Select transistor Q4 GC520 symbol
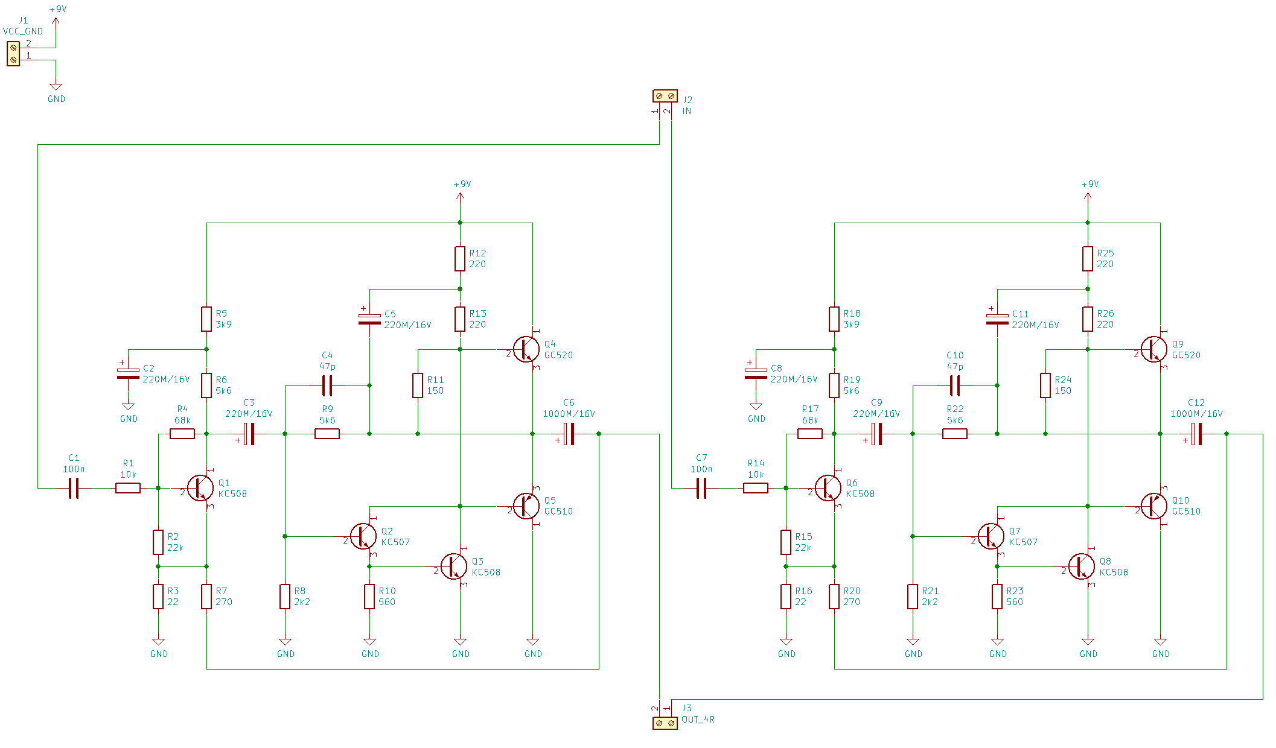This screenshot has height=748, width=1276. 526,349
